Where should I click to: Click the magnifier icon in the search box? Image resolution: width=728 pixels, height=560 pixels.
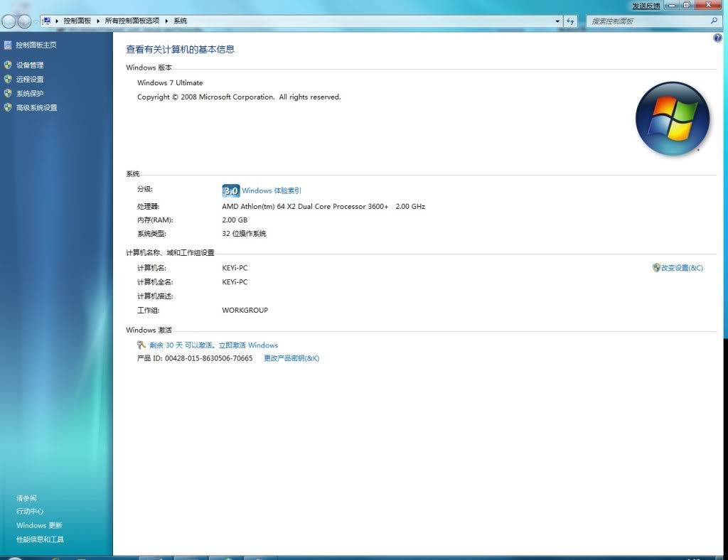point(714,21)
